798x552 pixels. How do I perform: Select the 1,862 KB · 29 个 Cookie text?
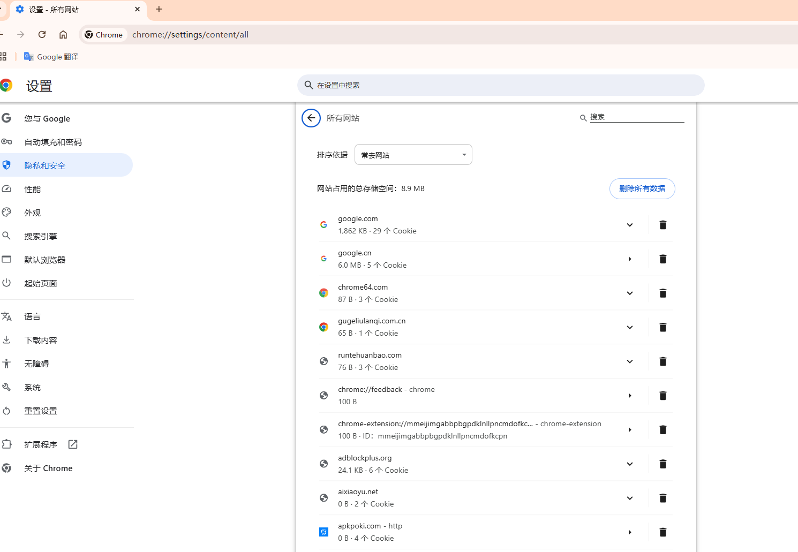(x=377, y=231)
